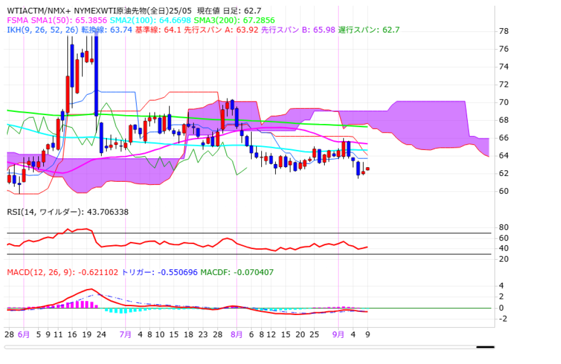The image size is (561, 364).
Task: Click the 68 price axis label
Action: (x=504, y=120)
